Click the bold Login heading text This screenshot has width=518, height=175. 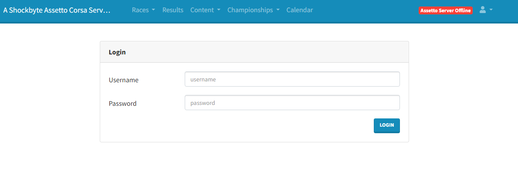tap(117, 52)
